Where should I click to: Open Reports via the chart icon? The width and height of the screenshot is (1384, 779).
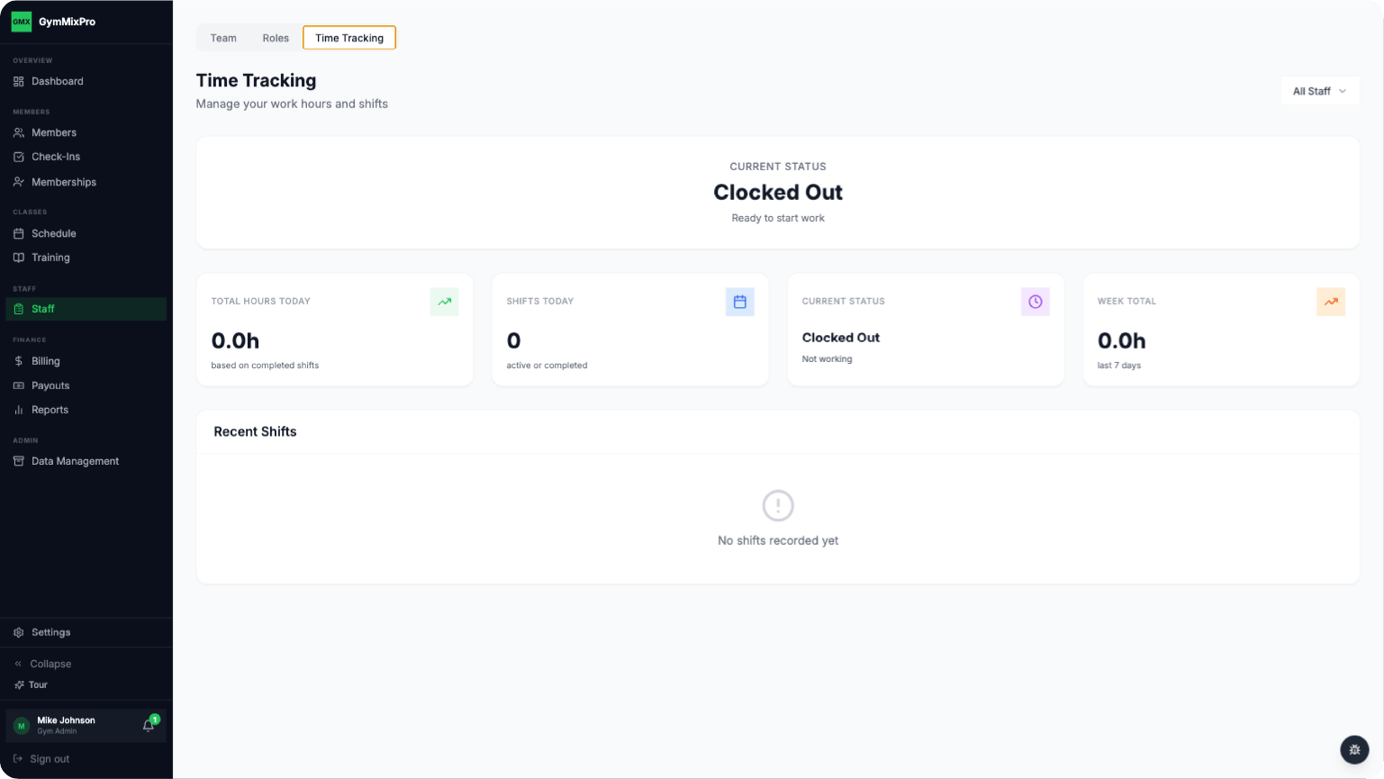point(19,410)
